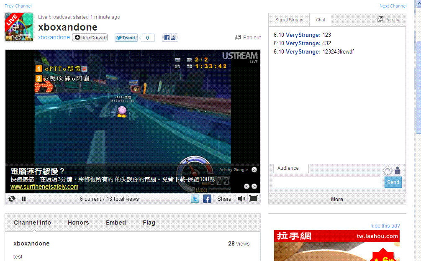
Task: Click the chat user person icon
Action: (398, 171)
